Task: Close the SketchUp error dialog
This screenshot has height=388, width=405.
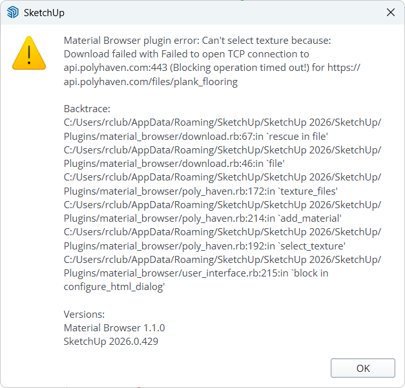Action: point(390,12)
